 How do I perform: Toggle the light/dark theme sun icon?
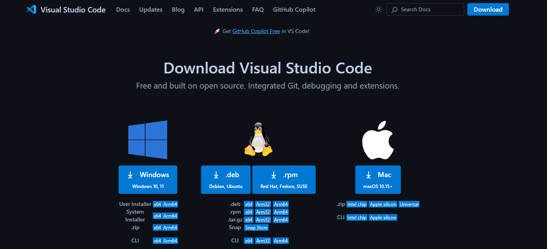point(379,9)
